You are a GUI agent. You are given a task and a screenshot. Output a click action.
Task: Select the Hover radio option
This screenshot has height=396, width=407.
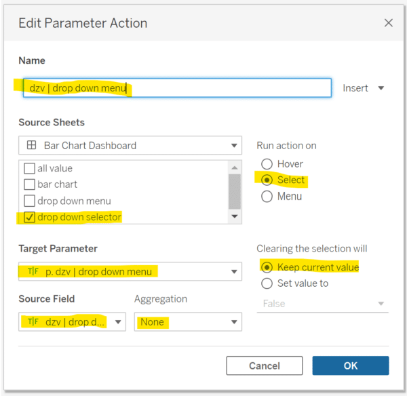click(x=267, y=164)
